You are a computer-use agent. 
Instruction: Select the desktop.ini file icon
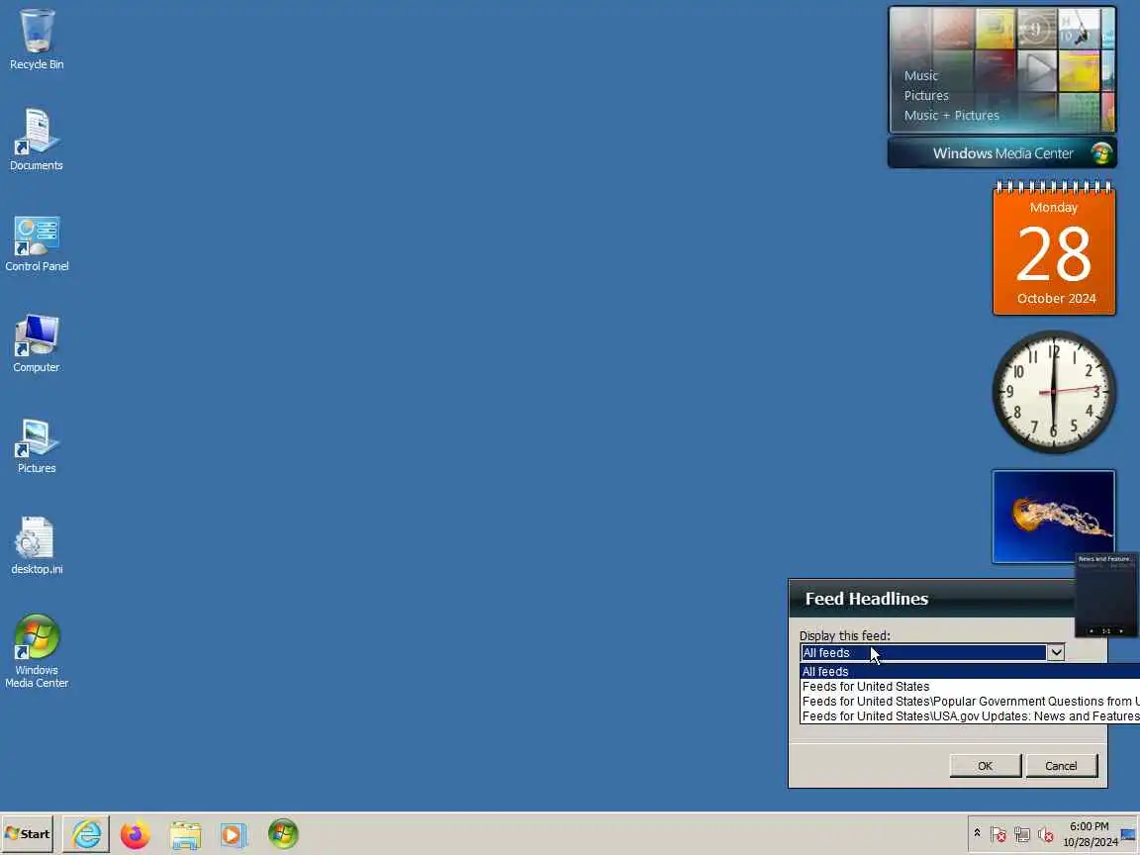coord(37,545)
